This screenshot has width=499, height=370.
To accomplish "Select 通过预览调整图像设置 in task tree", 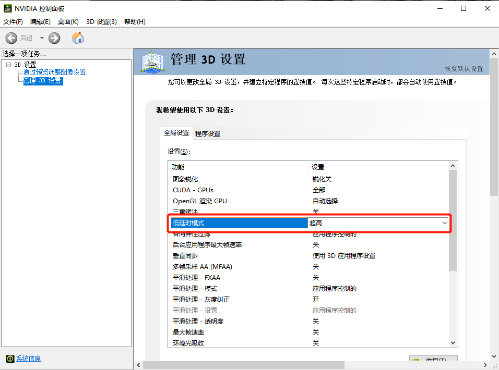I will 54,72.
